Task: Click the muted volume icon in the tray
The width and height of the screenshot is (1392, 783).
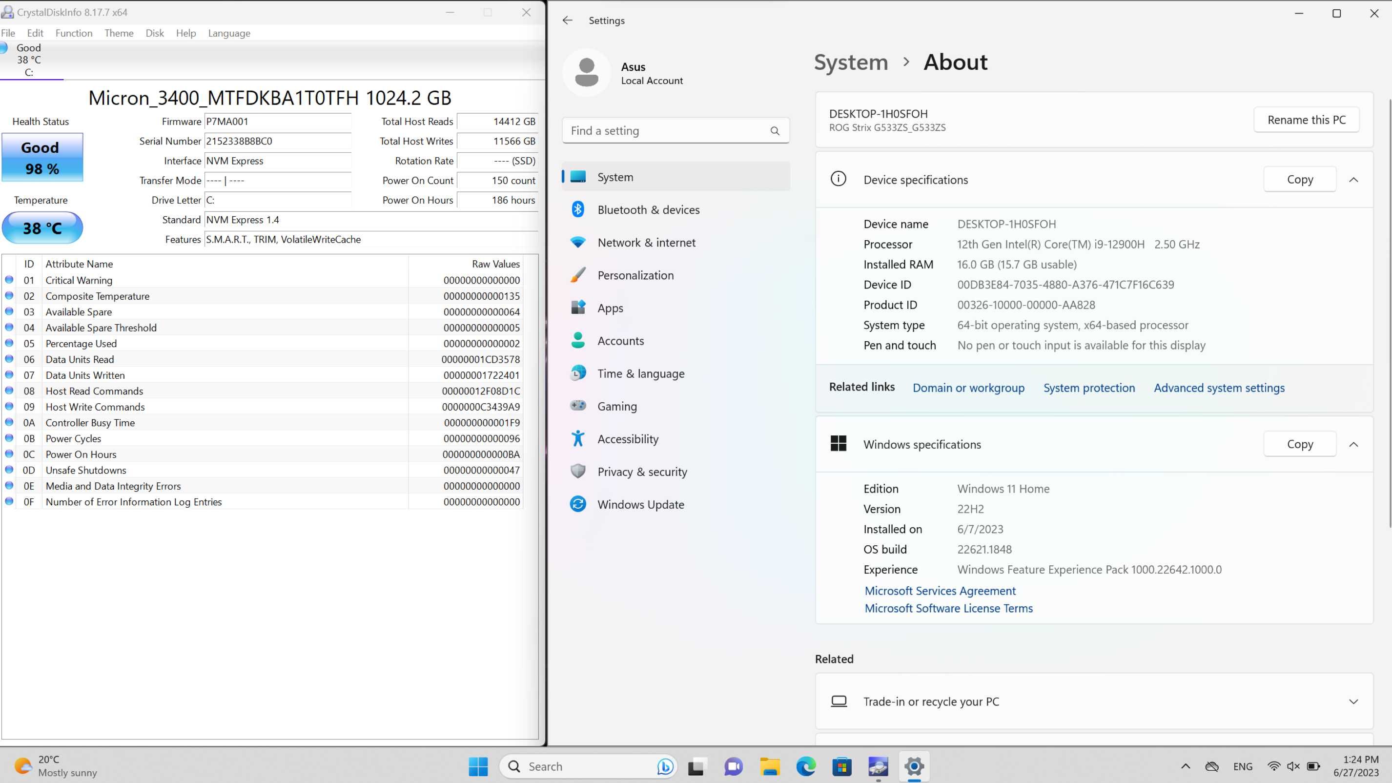Action: coord(1293,766)
